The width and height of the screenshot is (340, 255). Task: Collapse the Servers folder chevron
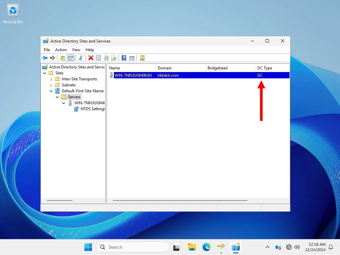click(57, 97)
